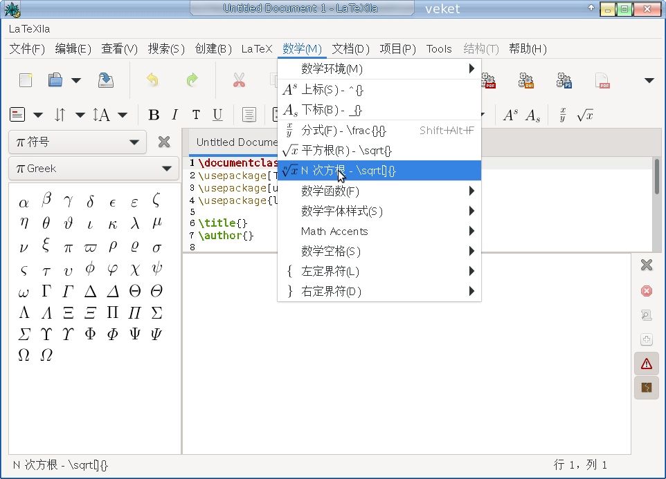The image size is (666, 479).
Task: Expand the character size dropdown arrow
Action: click(123, 115)
